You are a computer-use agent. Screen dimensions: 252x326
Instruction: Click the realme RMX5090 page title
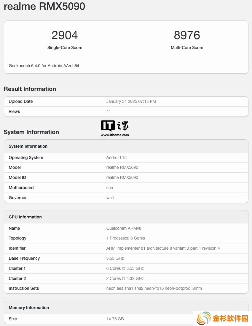tap(44, 6)
